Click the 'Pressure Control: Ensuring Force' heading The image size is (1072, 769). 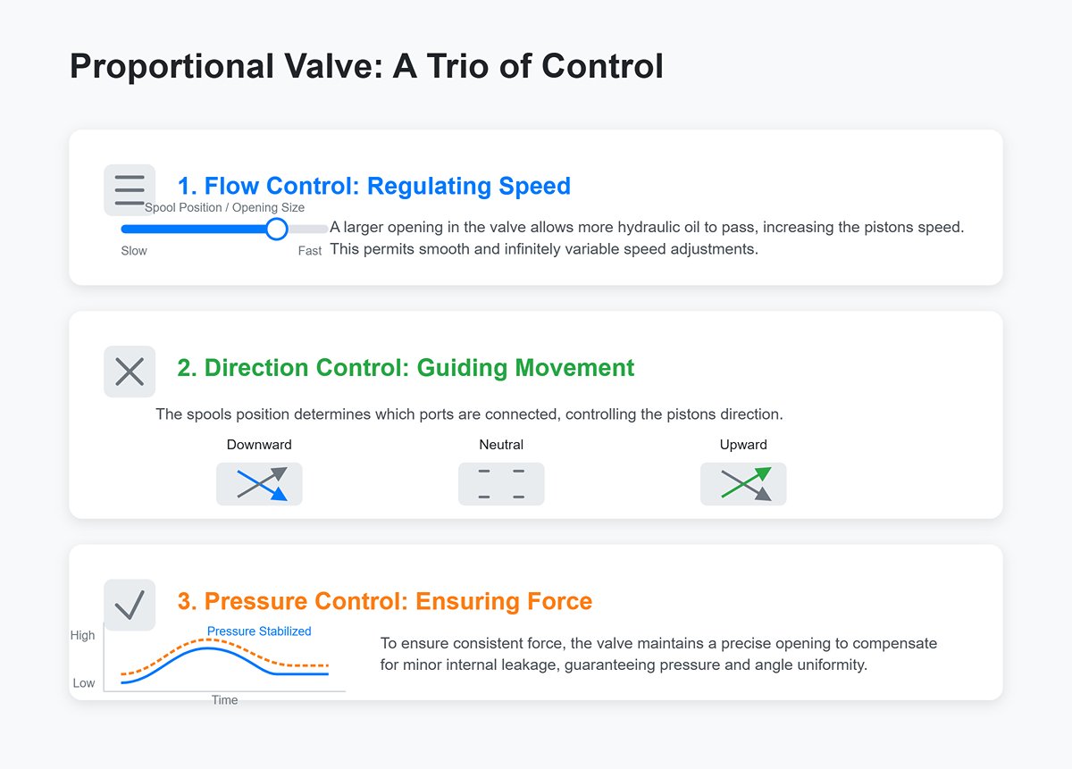point(384,601)
